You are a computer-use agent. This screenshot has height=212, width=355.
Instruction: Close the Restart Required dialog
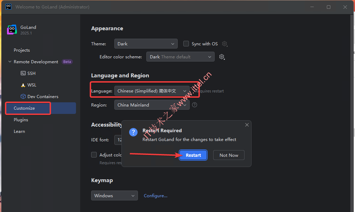pos(247,125)
